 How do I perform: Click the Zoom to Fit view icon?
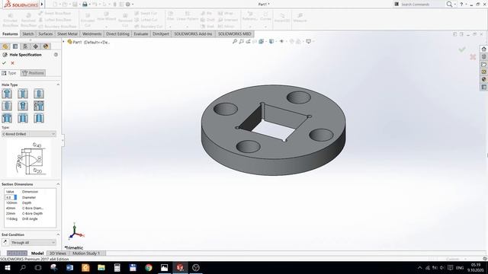[235, 41]
